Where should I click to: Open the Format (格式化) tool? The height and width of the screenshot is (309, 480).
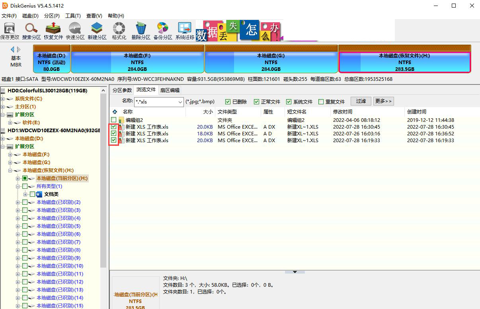pos(119,31)
